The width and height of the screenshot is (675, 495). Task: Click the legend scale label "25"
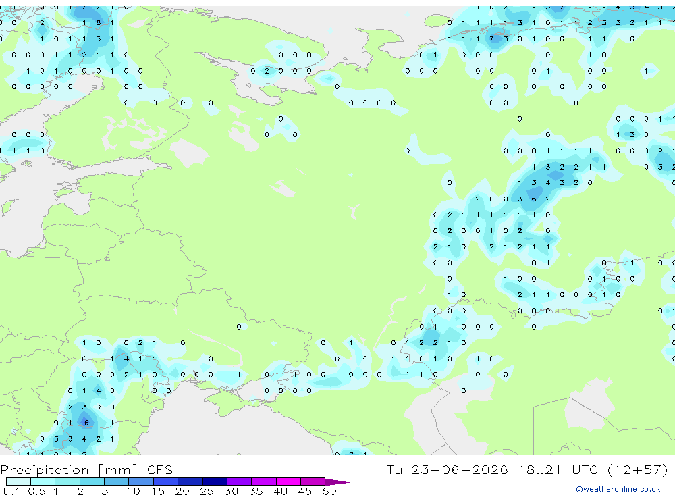pyautogui.click(x=207, y=491)
